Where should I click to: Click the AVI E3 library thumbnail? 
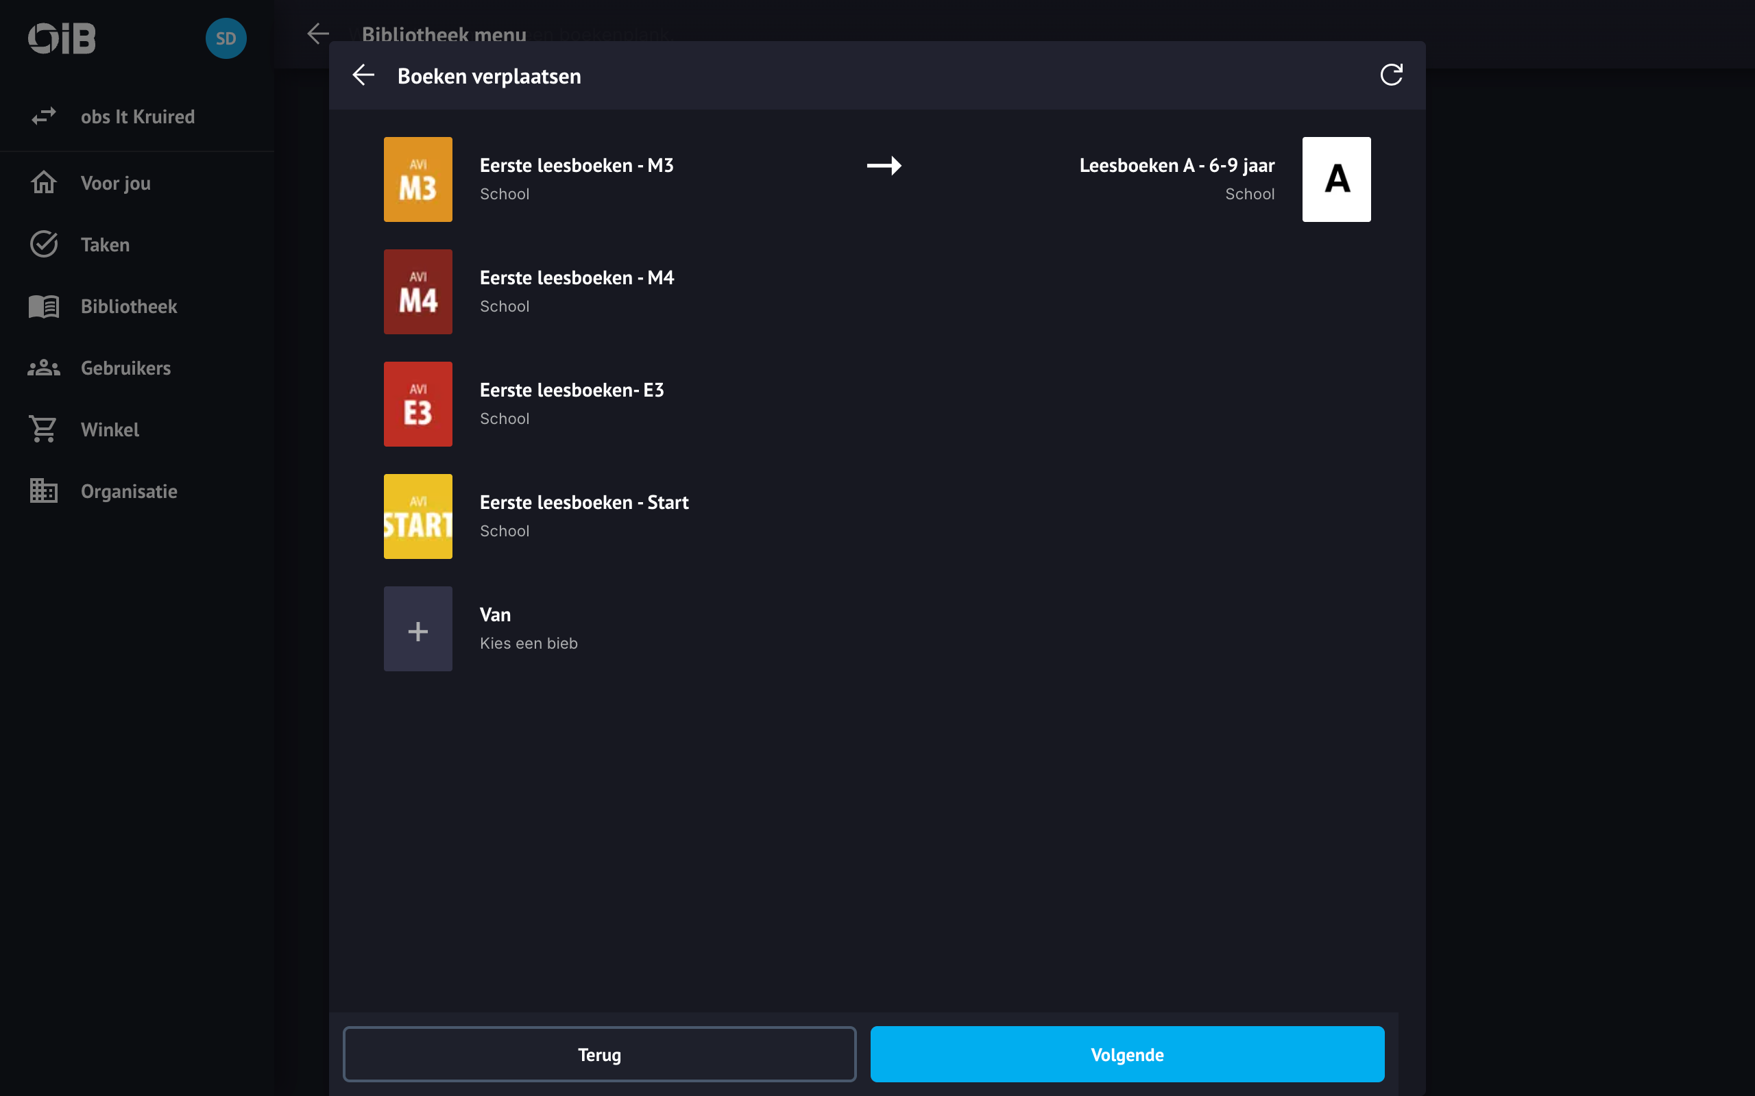[417, 403]
